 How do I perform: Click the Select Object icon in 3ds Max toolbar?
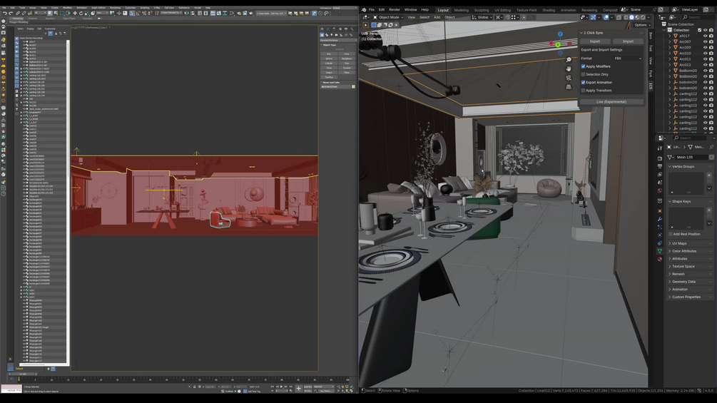(x=50, y=14)
